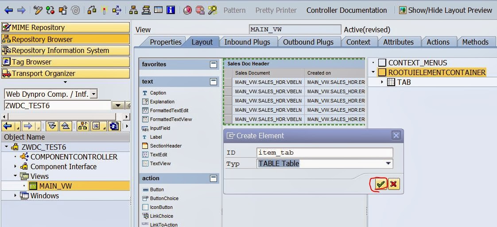This screenshot has width=497, height=227.
Task: Click the Display Object List hierarchy icon
Action: click(133, 11)
